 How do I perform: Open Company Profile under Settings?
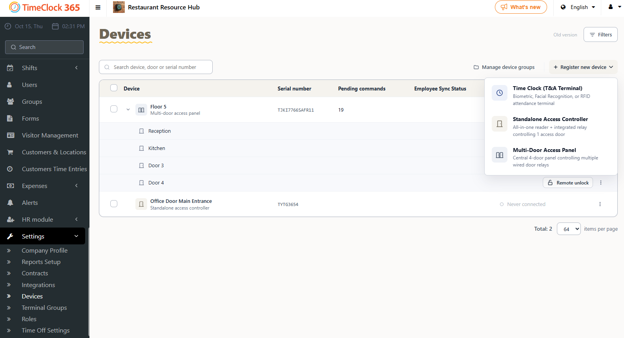(x=44, y=250)
